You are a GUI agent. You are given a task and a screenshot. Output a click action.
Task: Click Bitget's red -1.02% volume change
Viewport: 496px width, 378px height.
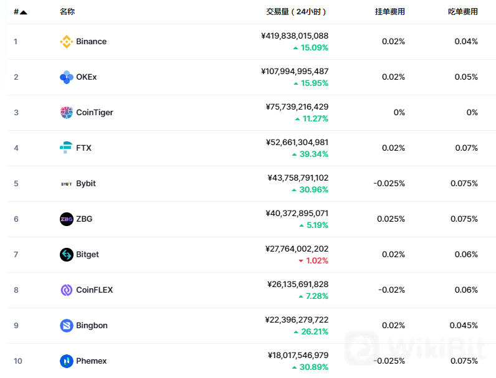pyautogui.click(x=313, y=261)
